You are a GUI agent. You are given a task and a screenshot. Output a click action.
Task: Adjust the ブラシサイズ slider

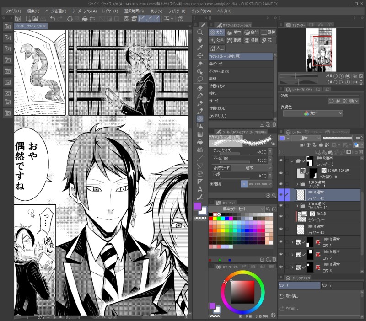coord(235,154)
